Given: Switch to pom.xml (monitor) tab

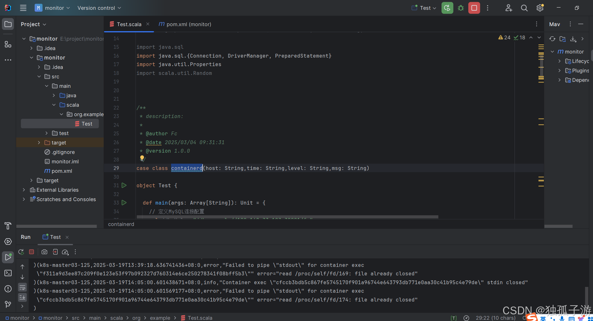Looking at the screenshot, I should click(x=185, y=24).
